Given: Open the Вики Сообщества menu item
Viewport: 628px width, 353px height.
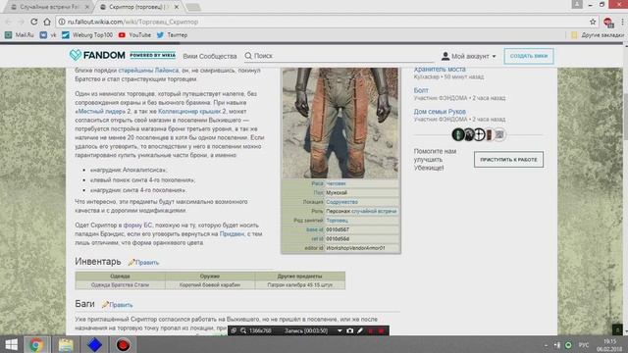Looking at the screenshot, I should 209,56.
